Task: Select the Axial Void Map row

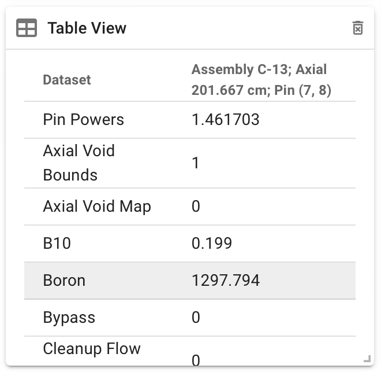Action: coord(190,207)
